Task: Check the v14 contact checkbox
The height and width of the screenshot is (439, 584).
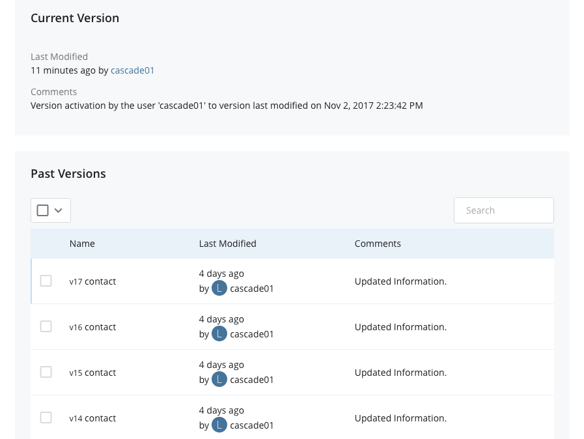Action: (x=46, y=418)
